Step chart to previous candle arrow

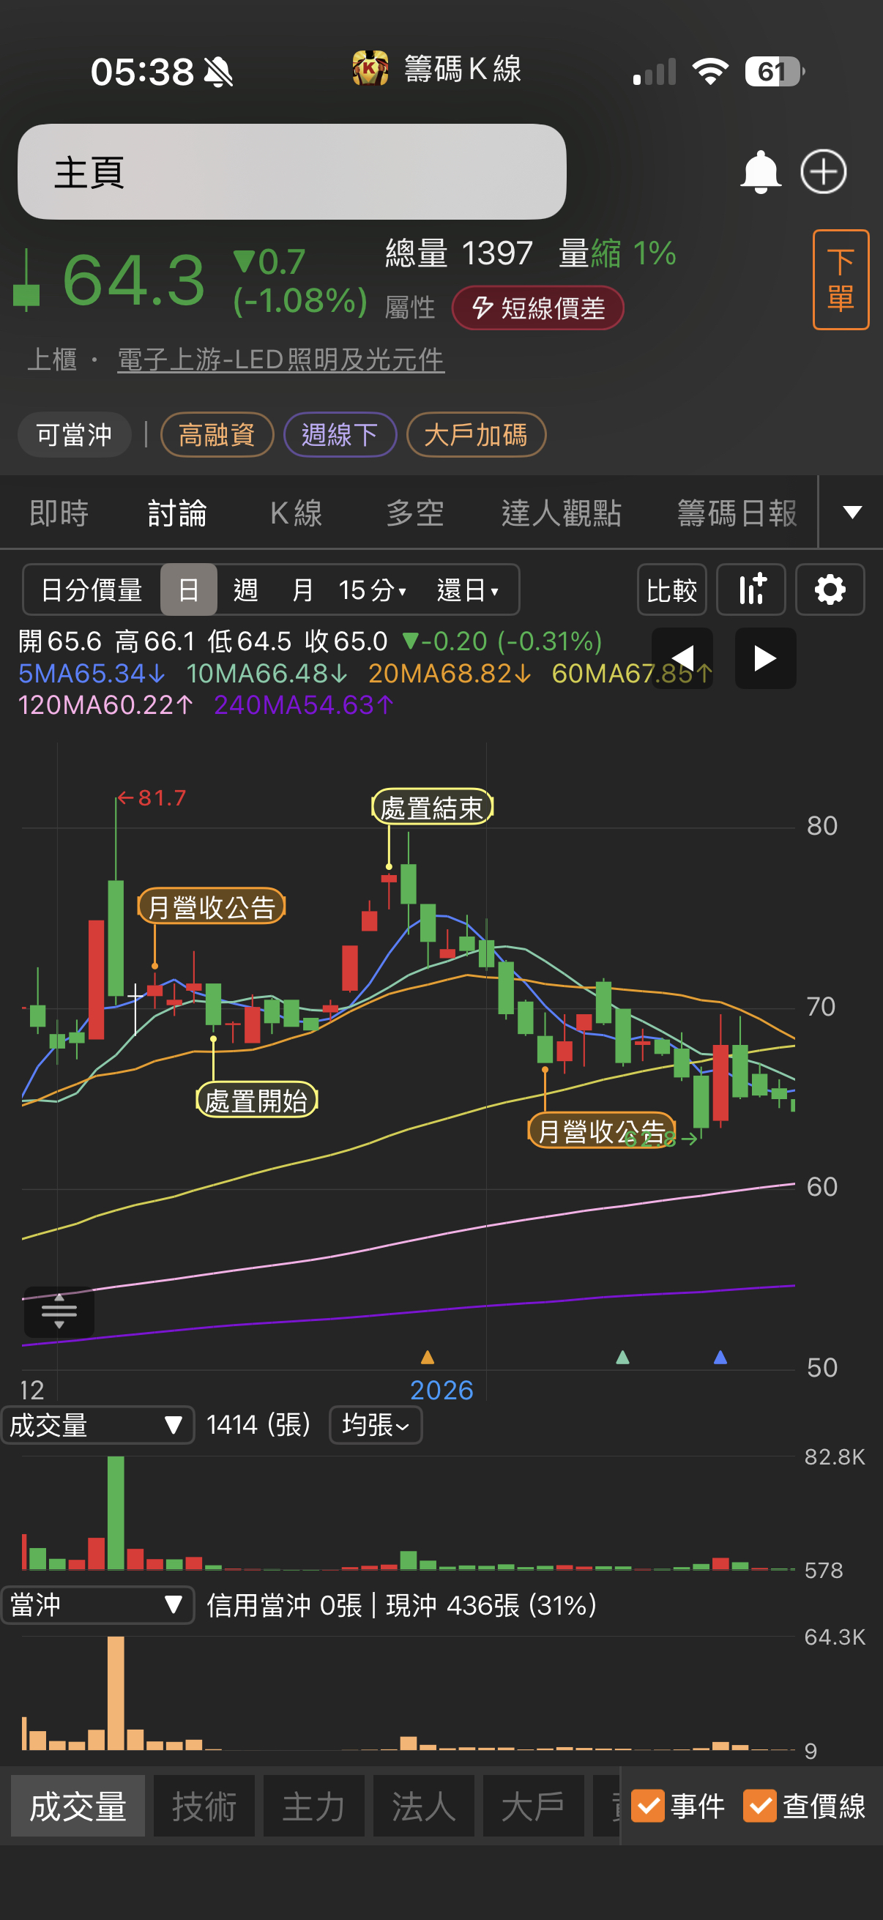682,658
